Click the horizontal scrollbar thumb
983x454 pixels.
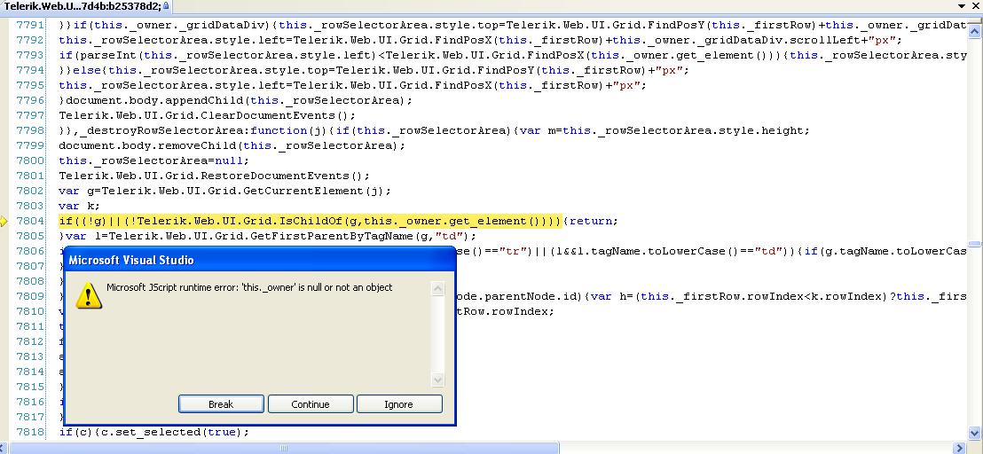tap(284, 448)
